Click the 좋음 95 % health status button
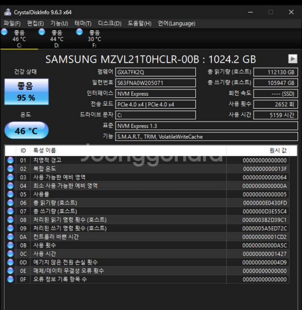The image size is (302, 310). 26,92
